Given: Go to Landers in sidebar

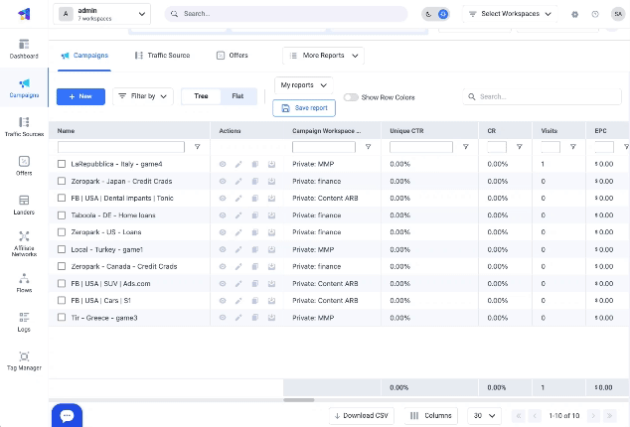Looking at the screenshot, I should point(24,205).
